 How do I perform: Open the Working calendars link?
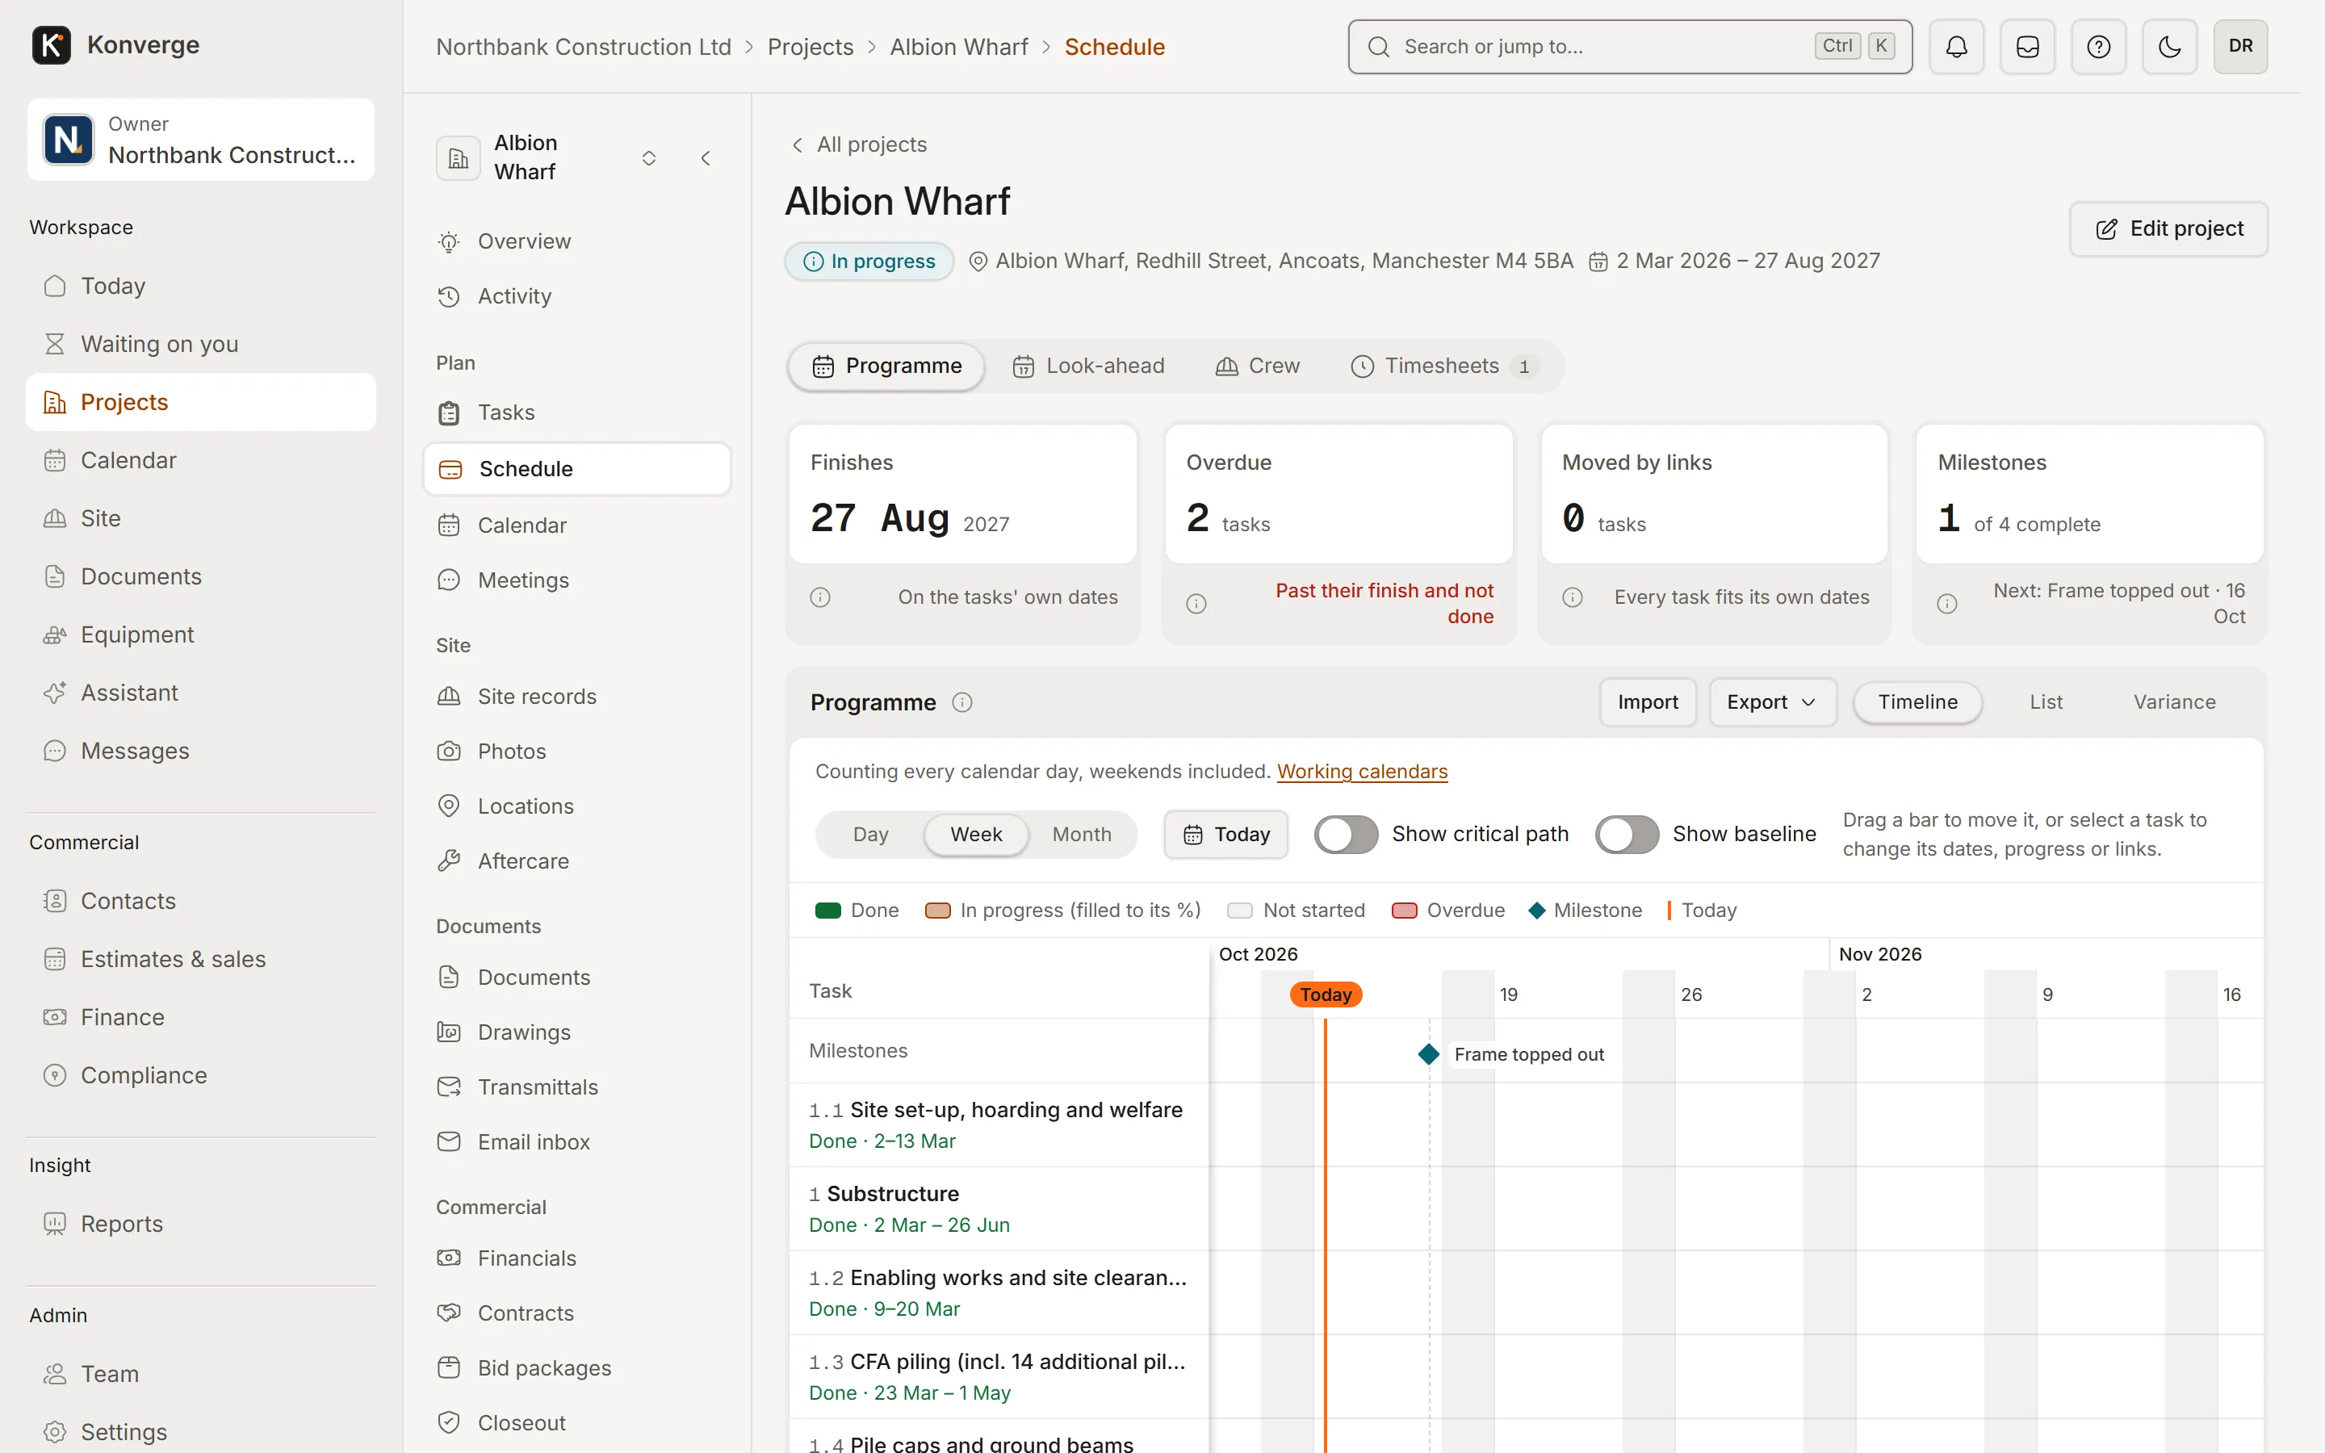[x=1361, y=772]
